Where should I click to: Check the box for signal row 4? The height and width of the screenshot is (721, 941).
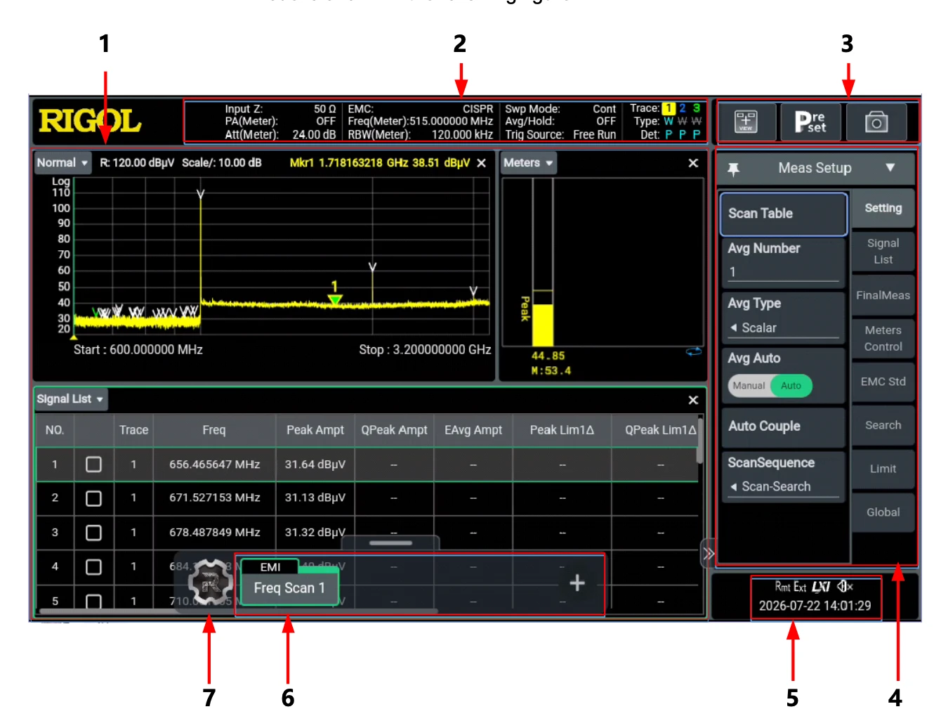click(93, 566)
